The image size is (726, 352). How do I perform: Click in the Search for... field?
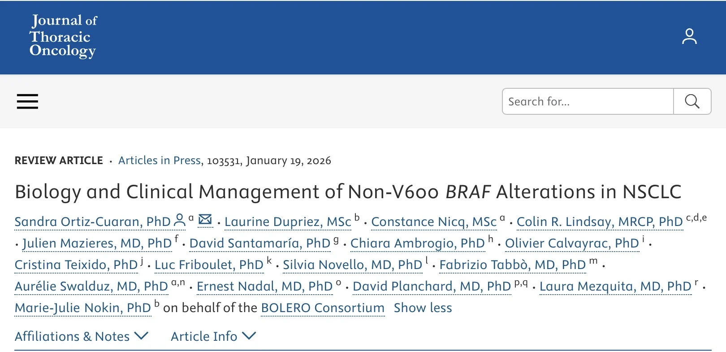[x=588, y=101]
